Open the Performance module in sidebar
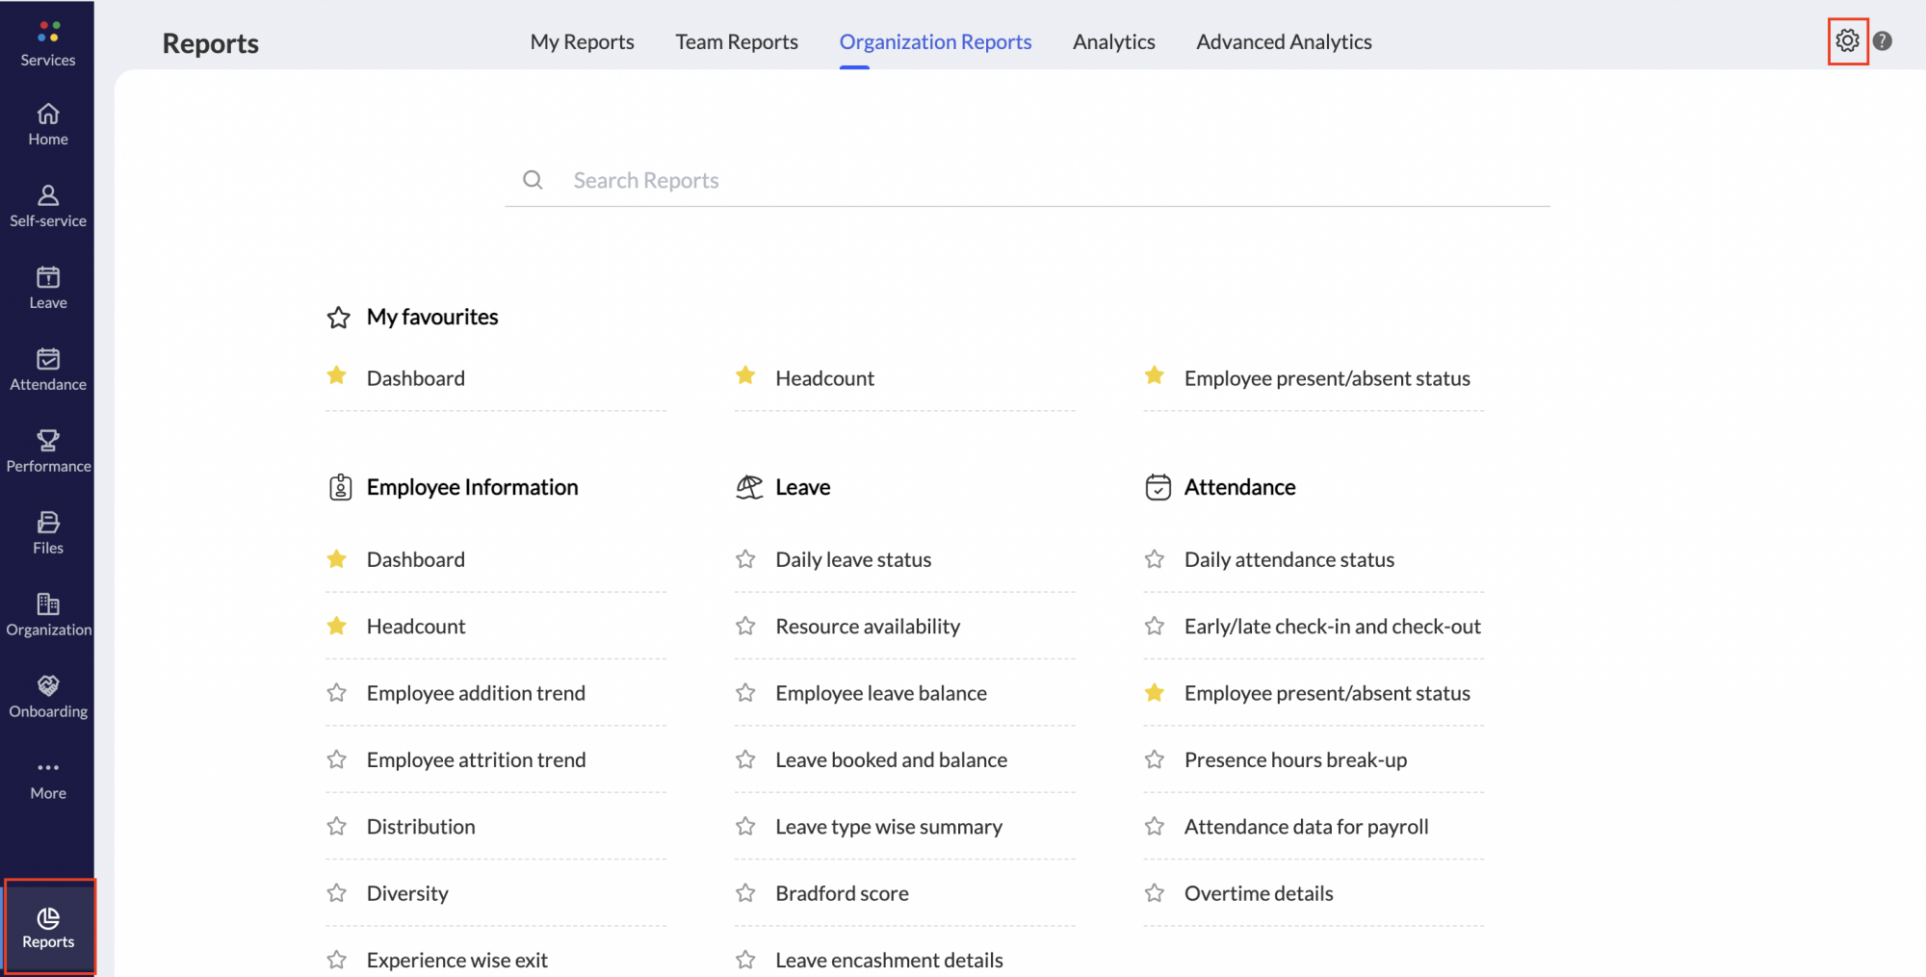This screenshot has width=1926, height=977. [x=48, y=452]
